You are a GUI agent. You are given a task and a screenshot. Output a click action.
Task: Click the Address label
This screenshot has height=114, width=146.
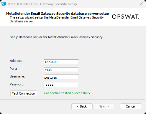16,61
